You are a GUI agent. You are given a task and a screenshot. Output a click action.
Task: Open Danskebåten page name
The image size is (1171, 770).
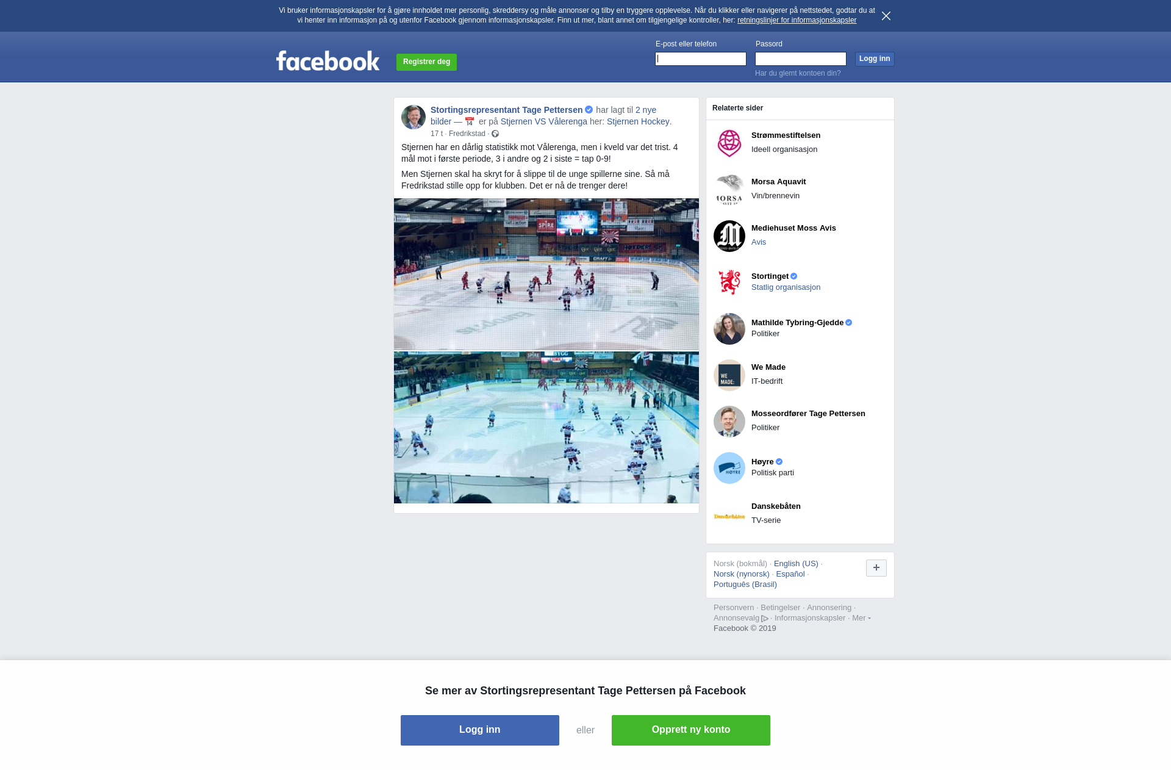click(776, 506)
